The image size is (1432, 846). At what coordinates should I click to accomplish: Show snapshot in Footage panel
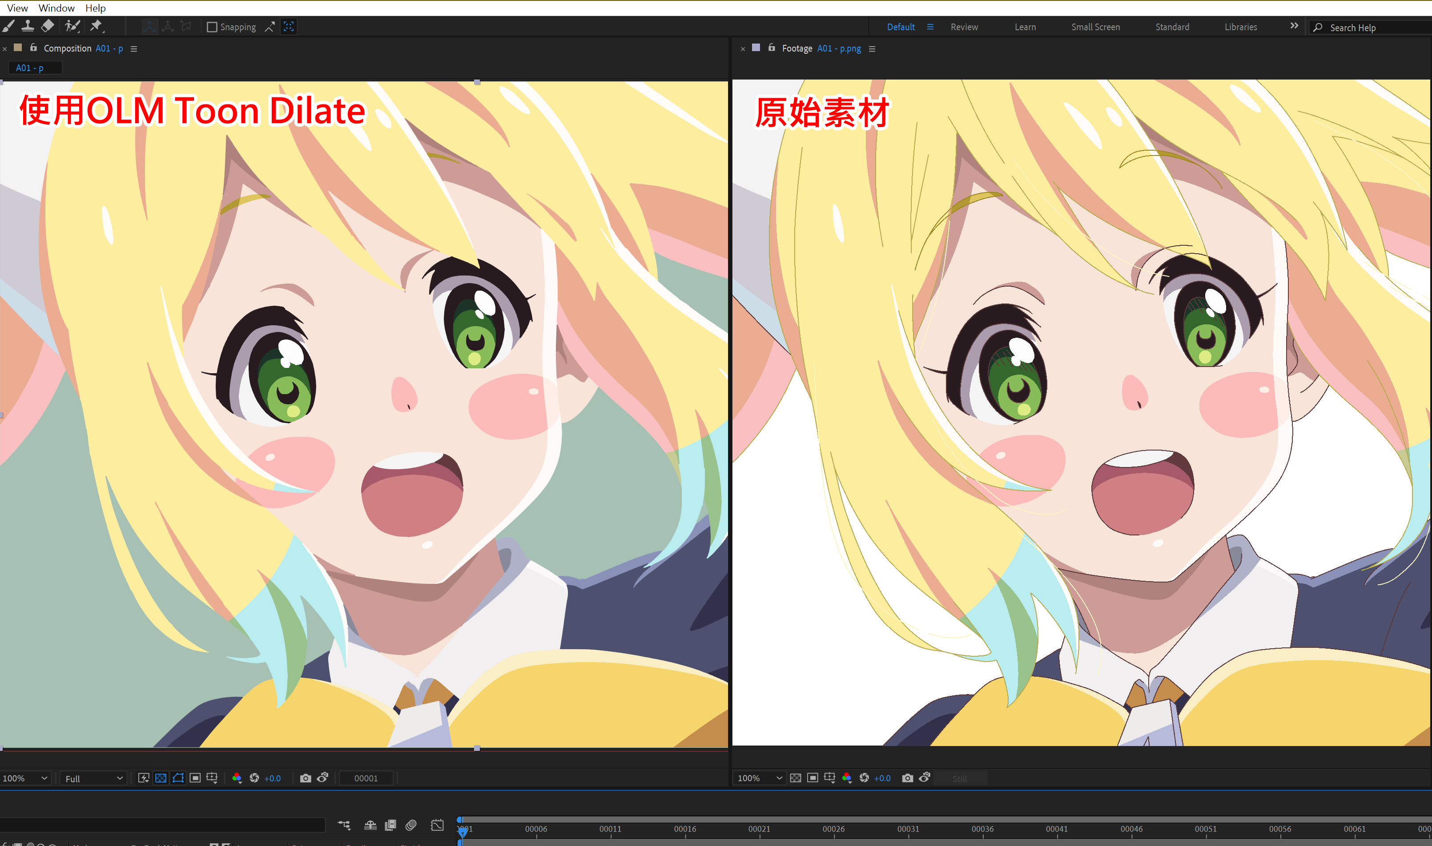[x=925, y=778]
